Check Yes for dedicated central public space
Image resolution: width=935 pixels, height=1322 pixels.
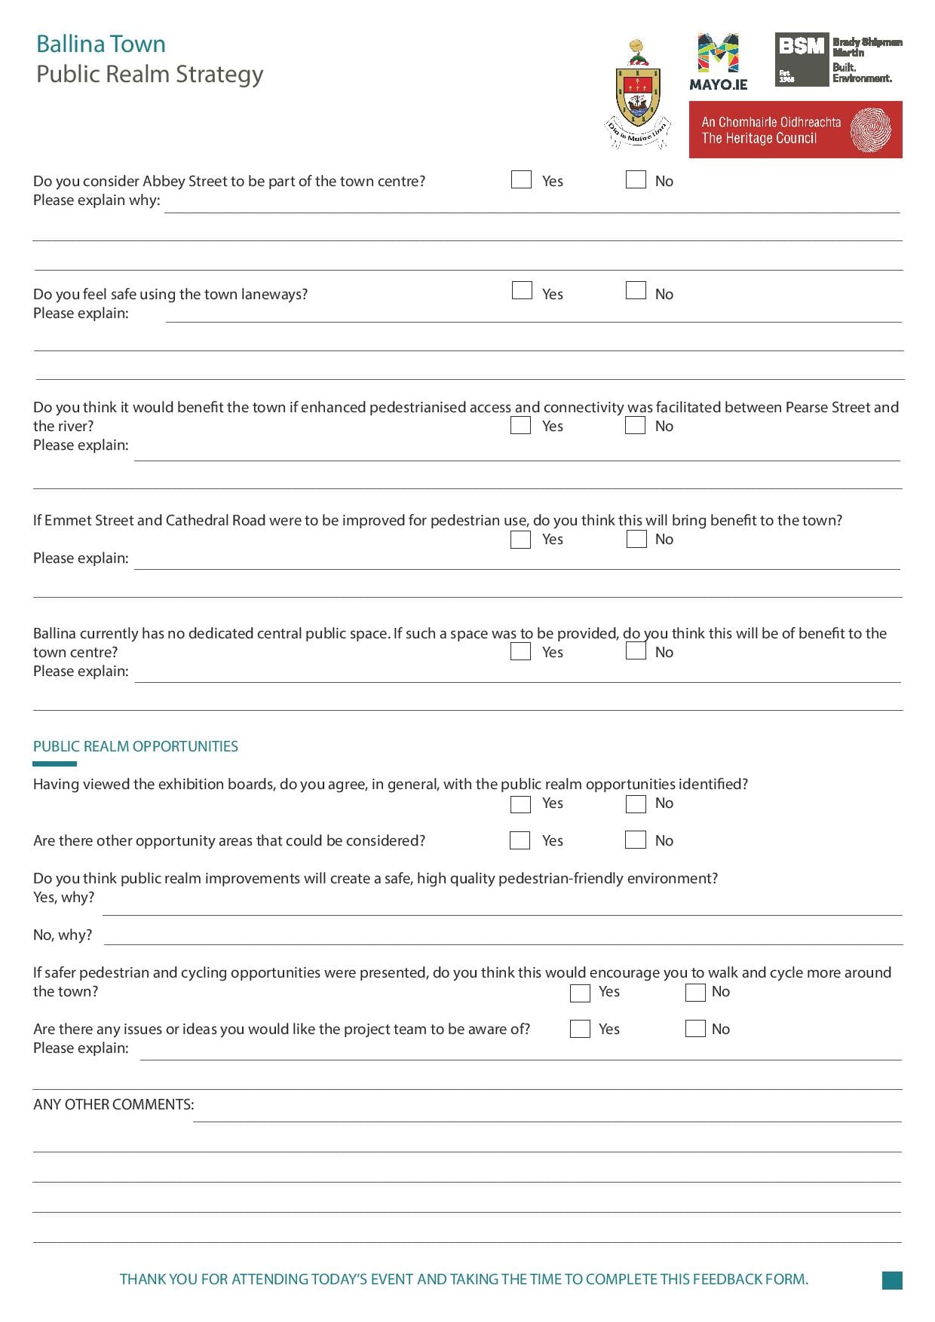[x=520, y=650]
